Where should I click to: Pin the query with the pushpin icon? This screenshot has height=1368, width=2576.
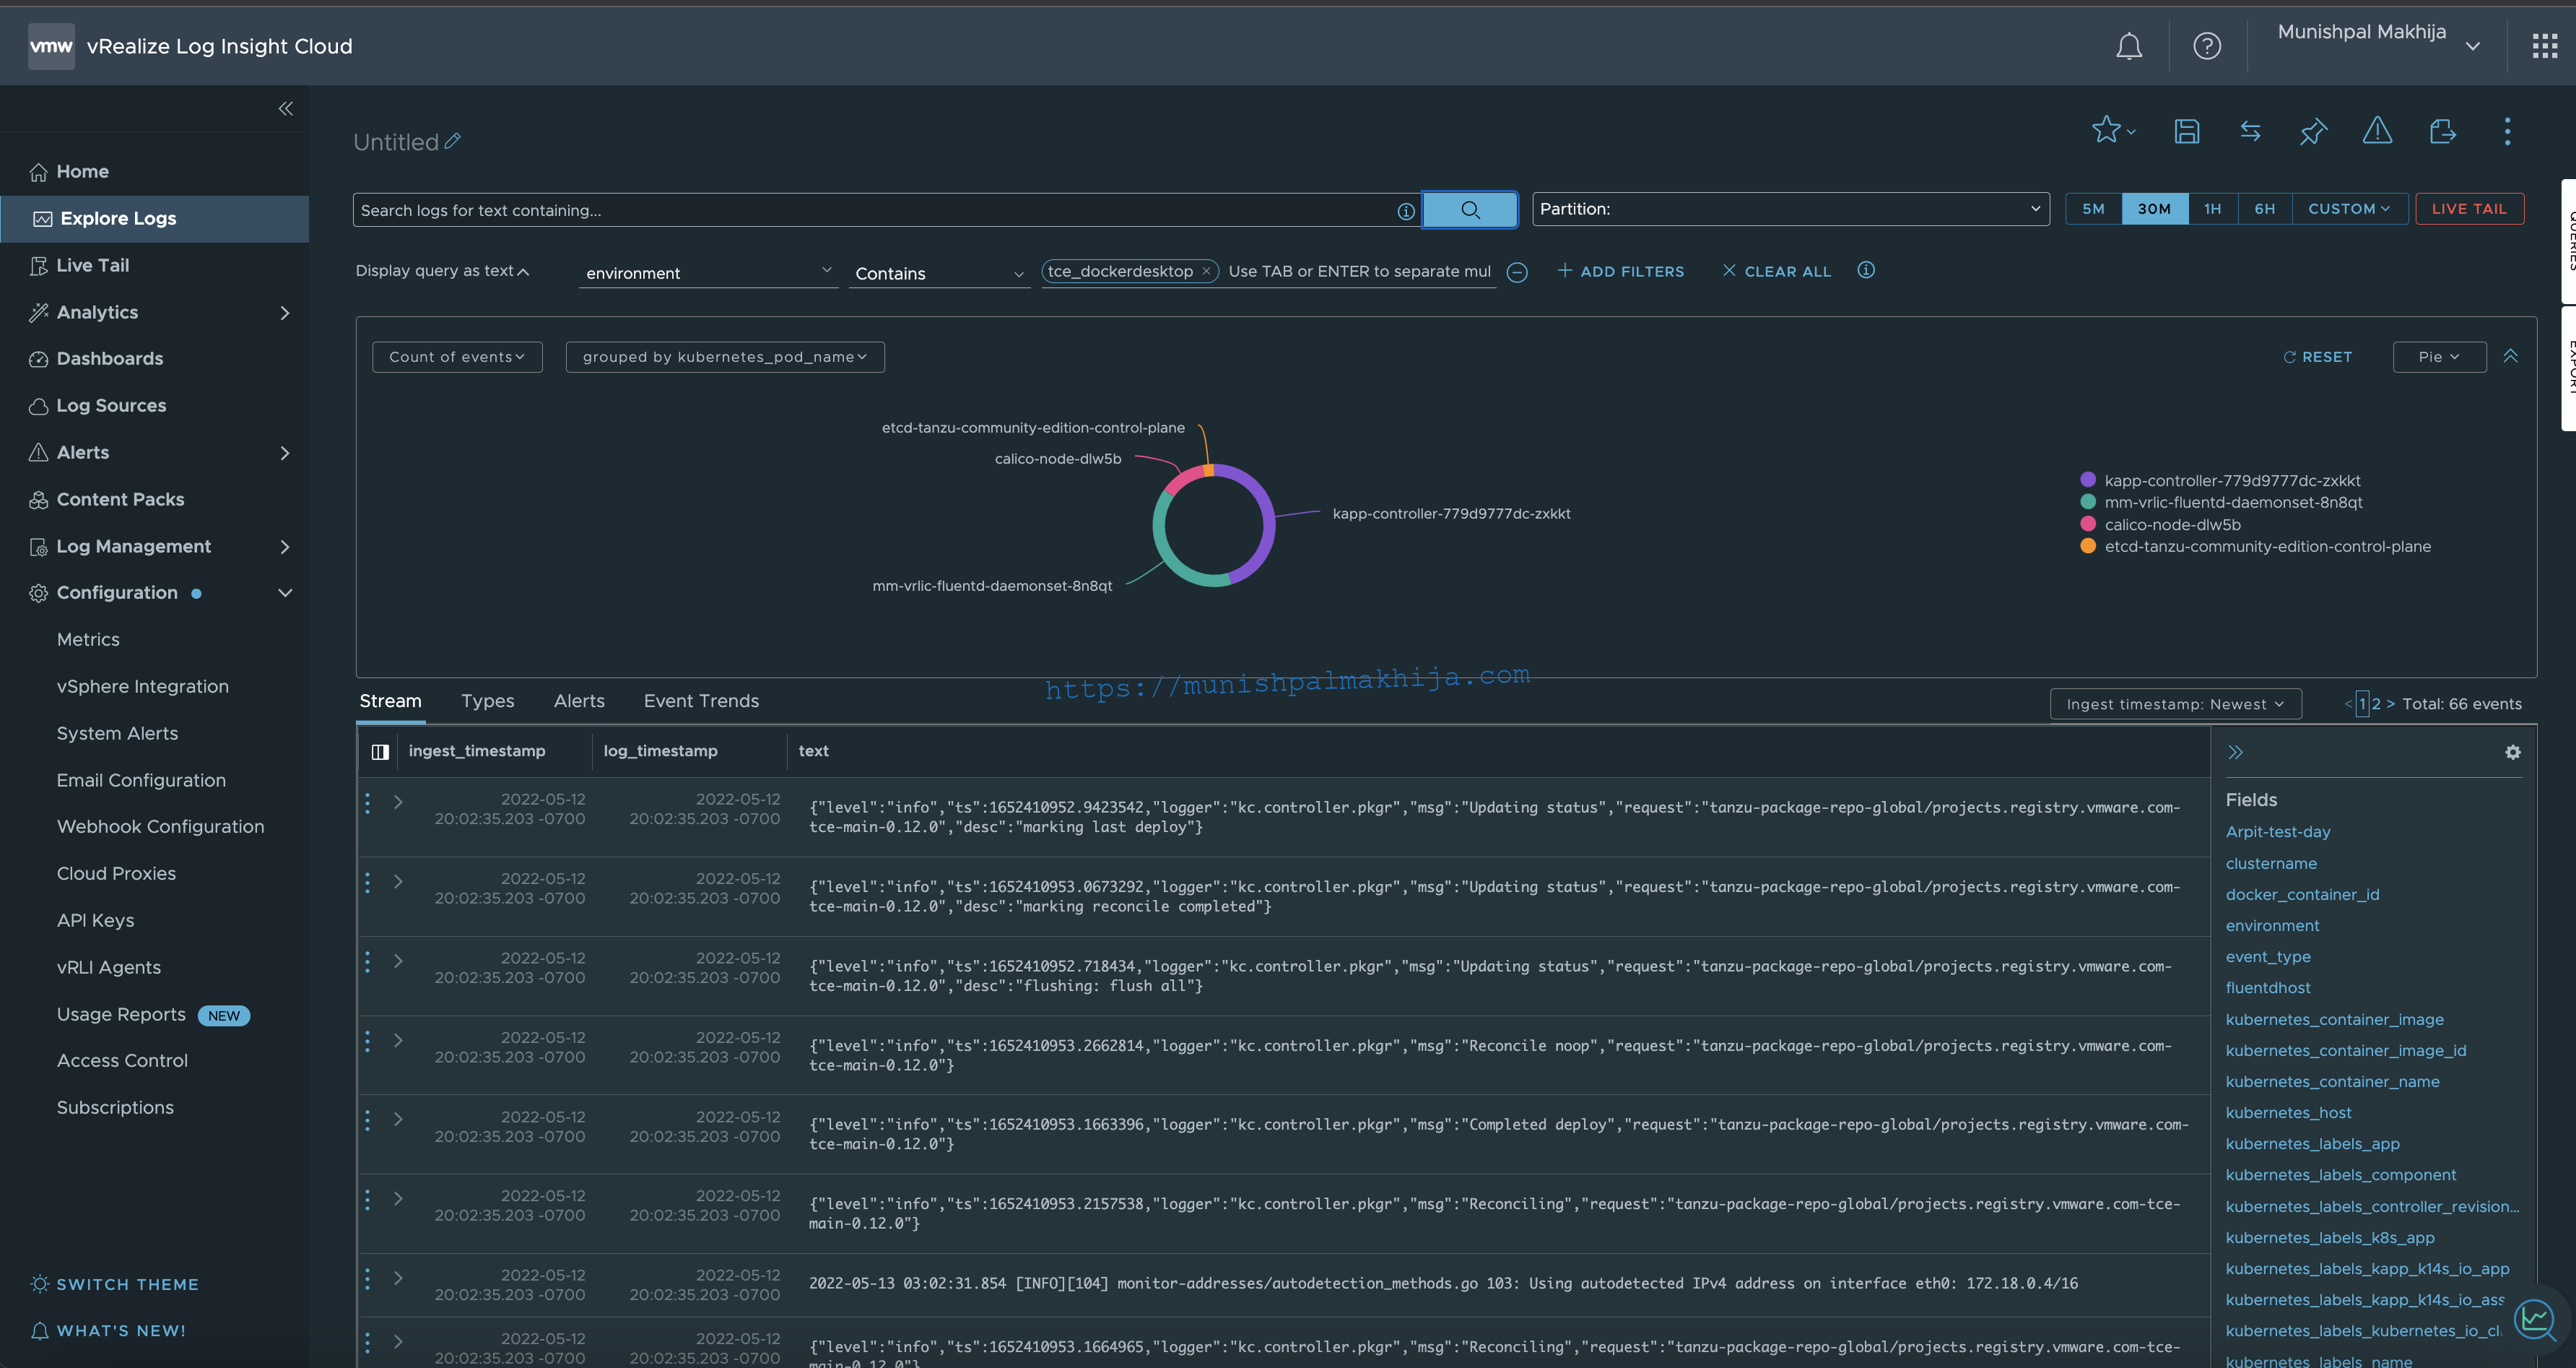pos(2313,131)
